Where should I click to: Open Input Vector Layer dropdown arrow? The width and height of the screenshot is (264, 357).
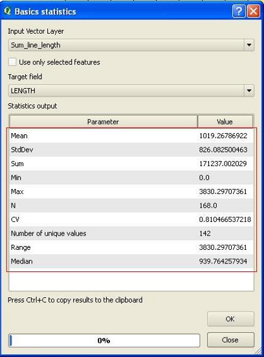coord(249,45)
